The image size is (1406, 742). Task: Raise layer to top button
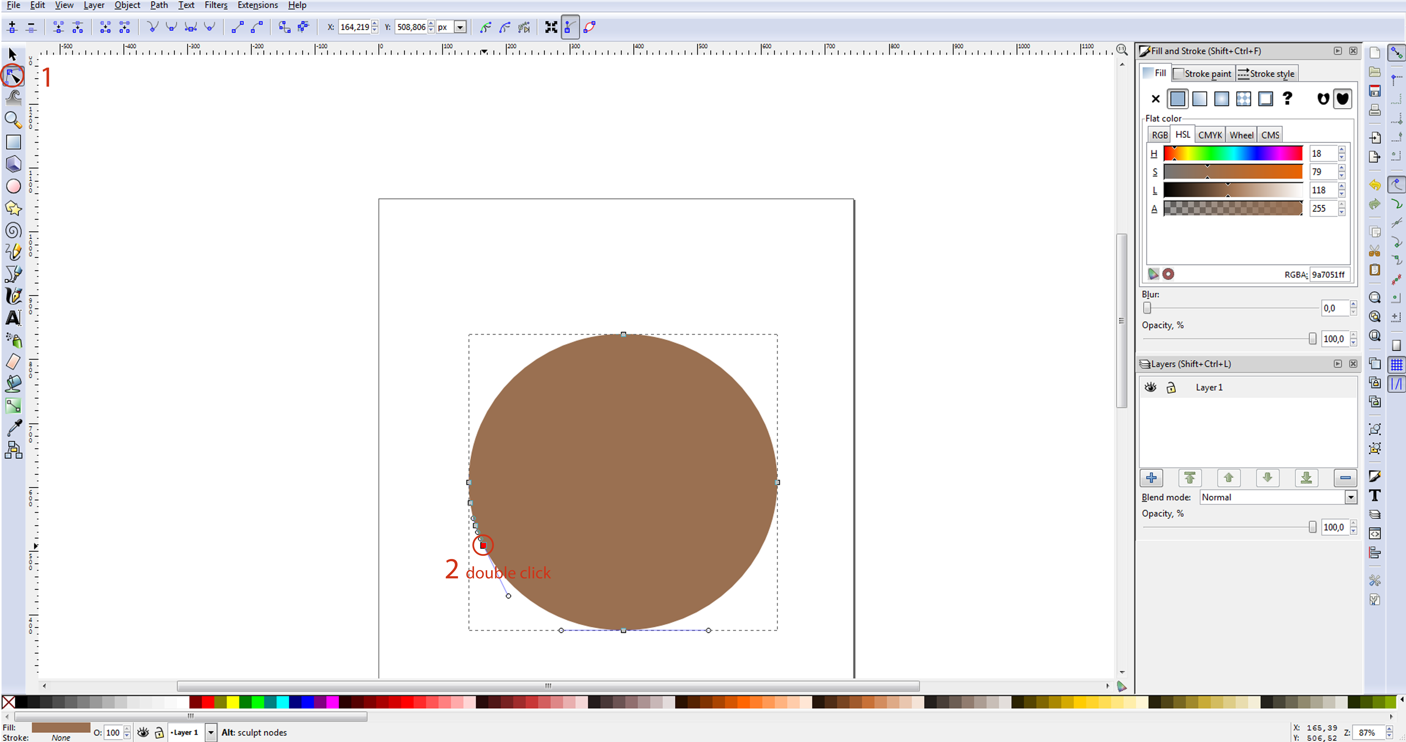pyautogui.click(x=1190, y=478)
